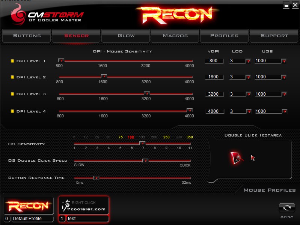Click the Mouse Profiles heading

[x=270, y=190]
